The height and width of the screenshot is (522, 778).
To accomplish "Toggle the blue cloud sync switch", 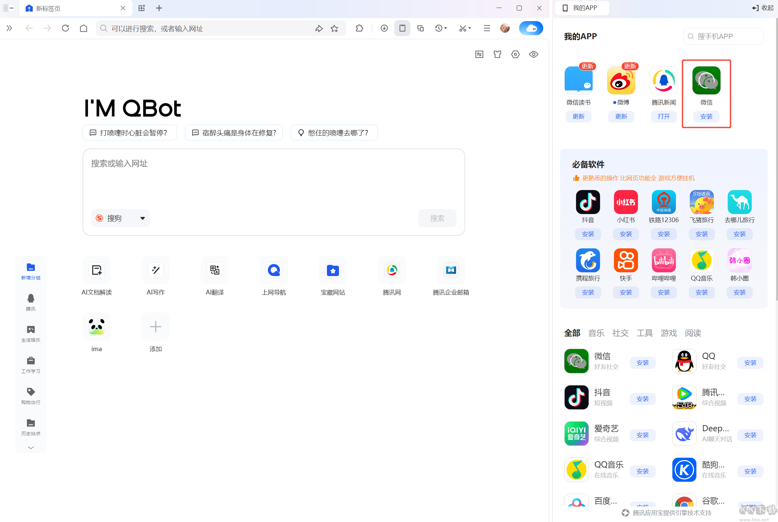I will coord(531,28).
